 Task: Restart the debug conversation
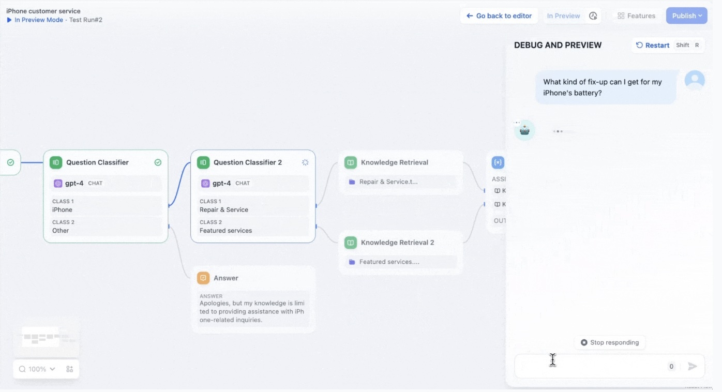point(653,46)
